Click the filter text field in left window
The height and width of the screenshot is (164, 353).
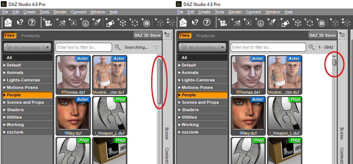click(84, 47)
